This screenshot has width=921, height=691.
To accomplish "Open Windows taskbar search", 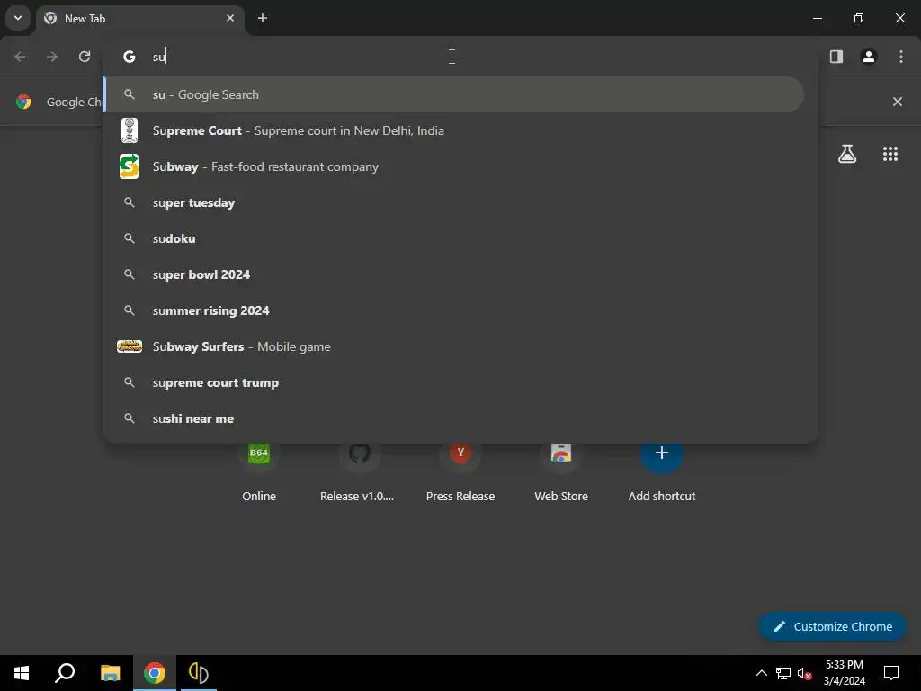I will pyautogui.click(x=65, y=673).
